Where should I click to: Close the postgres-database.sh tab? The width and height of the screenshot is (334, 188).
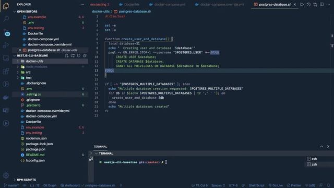tap(295, 5)
